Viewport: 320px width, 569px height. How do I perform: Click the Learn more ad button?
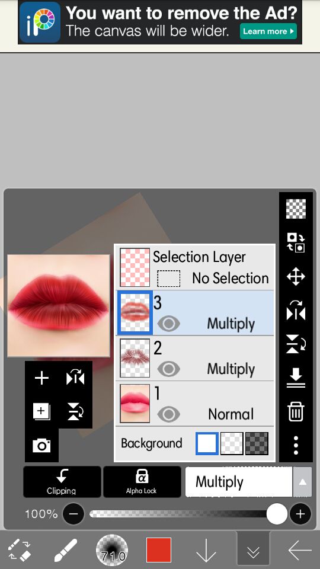pos(268,31)
